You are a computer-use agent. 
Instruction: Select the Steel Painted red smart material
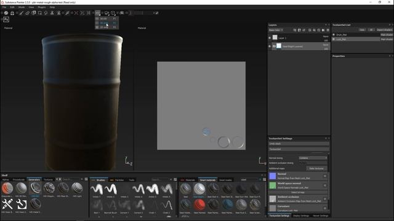pos(199,204)
